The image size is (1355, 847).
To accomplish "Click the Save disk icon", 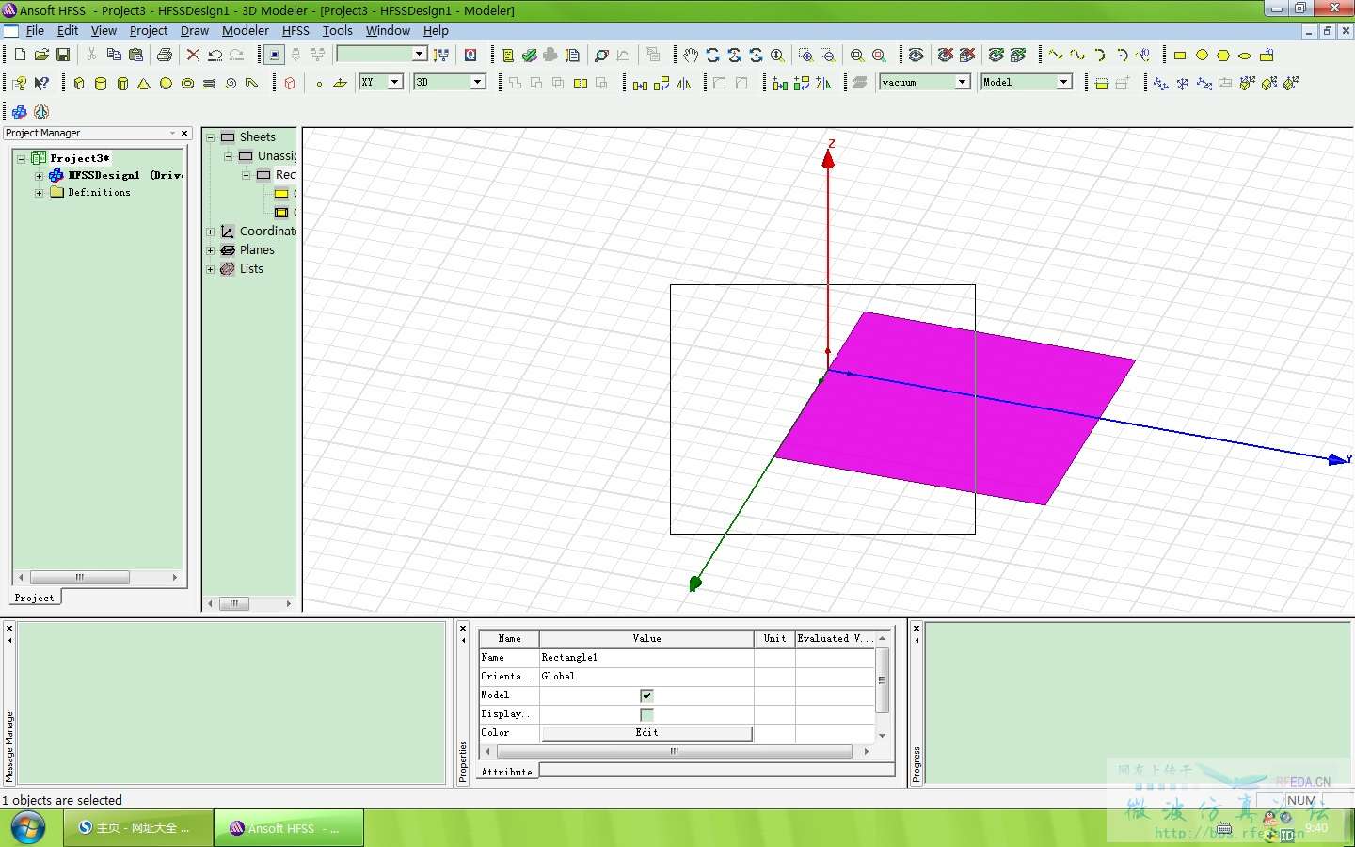I will pos(63,56).
